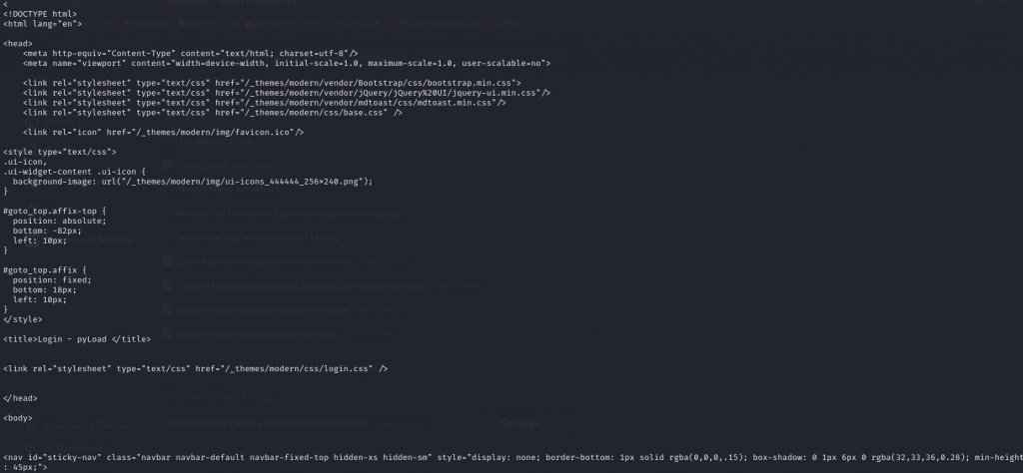Uncheck 'Recommend features as you browse'
The width and height of the screenshot is (1023, 473).
168,331
